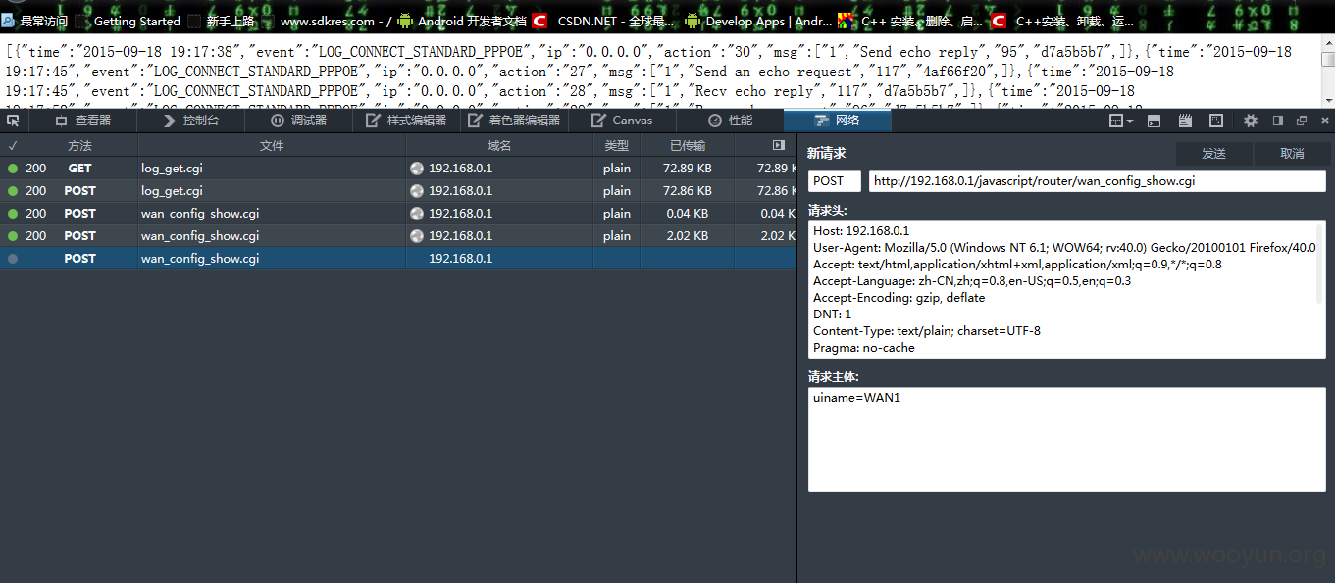Sort by 方法 method column
1335x583 pixels.
point(79,145)
